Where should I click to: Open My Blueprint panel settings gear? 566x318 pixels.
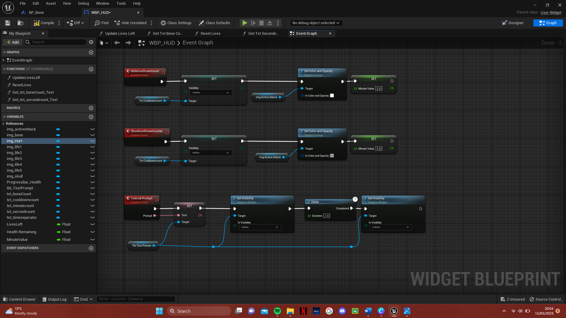91,42
